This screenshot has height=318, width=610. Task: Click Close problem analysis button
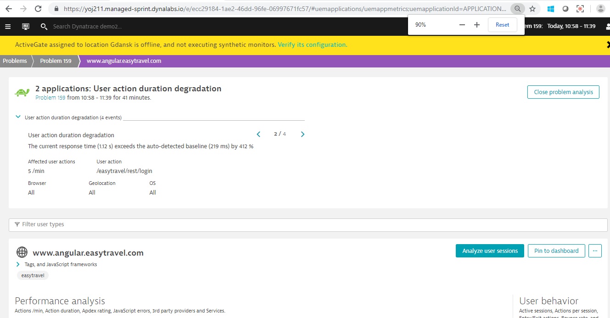[563, 92]
